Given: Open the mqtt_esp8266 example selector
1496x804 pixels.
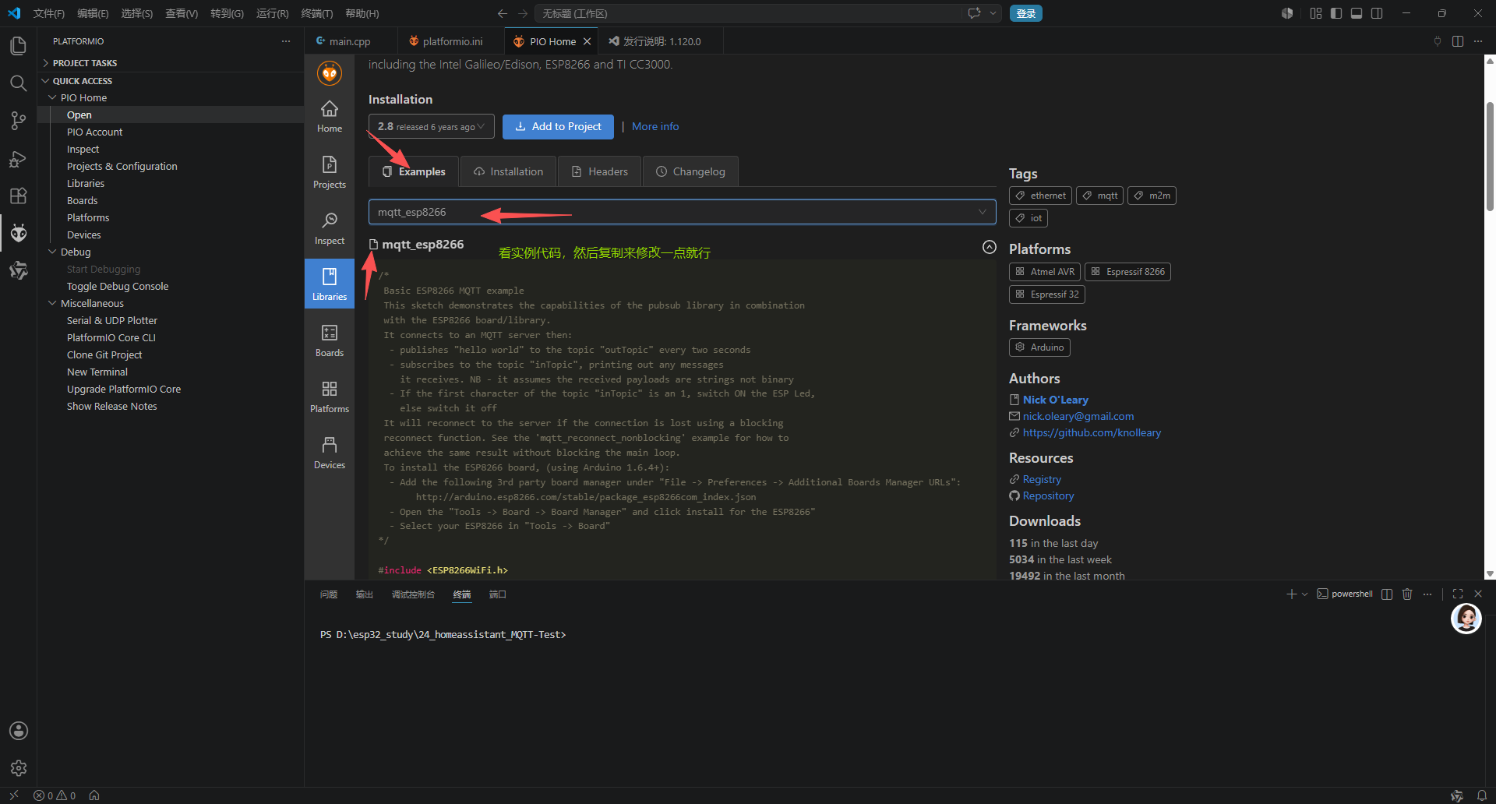Looking at the screenshot, I should (x=682, y=212).
